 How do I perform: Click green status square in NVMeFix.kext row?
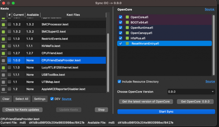3,46
